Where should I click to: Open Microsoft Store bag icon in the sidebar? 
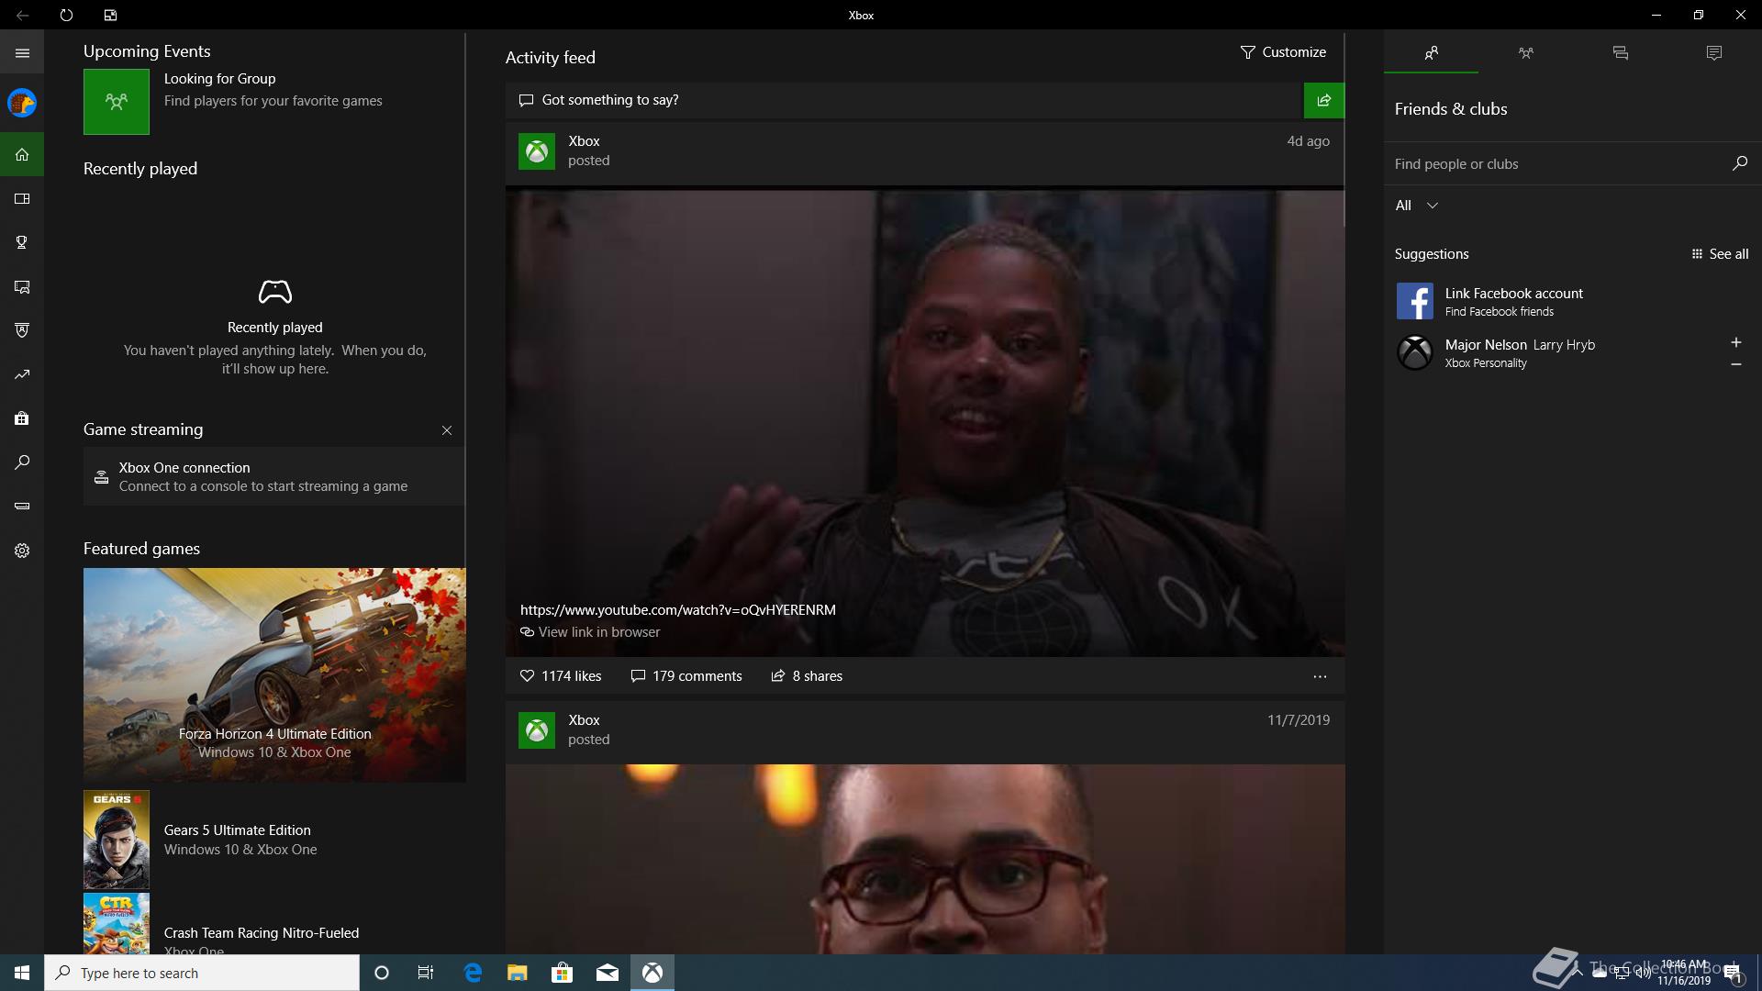coord(22,418)
